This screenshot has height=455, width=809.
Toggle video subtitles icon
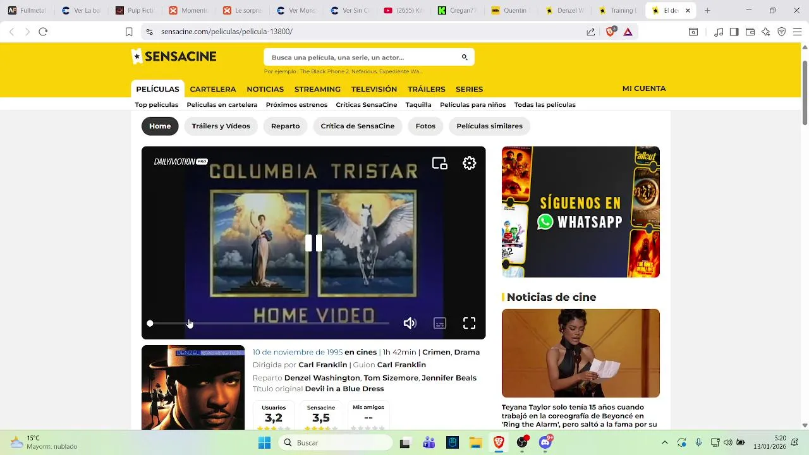pos(440,324)
